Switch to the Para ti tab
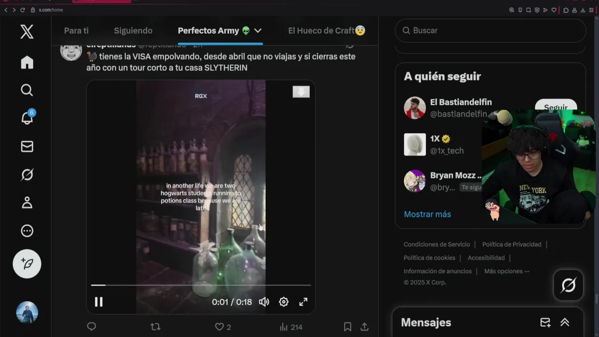 click(76, 30)
